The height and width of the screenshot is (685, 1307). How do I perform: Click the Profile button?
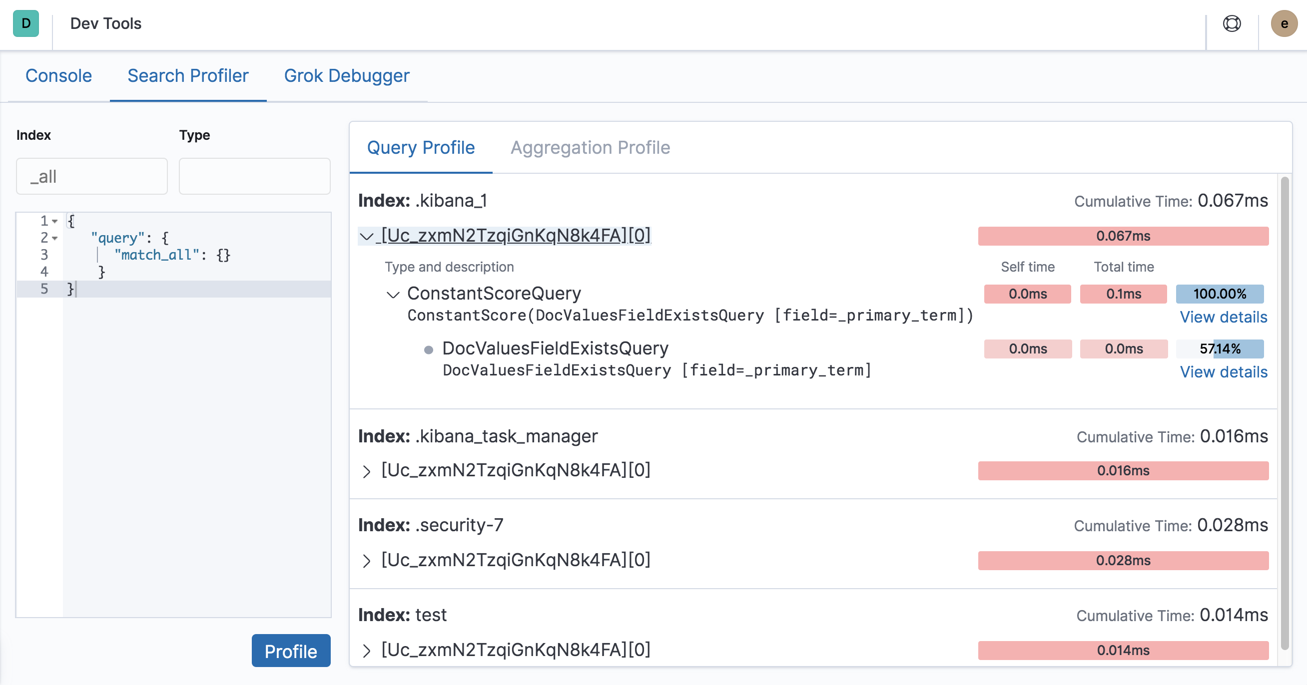tap(290, 651)
